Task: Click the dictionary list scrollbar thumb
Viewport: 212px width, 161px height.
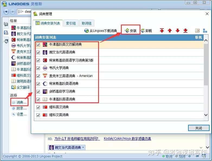Action: click(x=206, y=64)
